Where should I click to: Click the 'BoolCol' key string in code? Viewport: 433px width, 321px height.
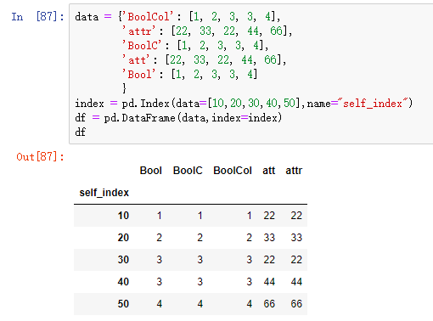click(x=149, y=17)
